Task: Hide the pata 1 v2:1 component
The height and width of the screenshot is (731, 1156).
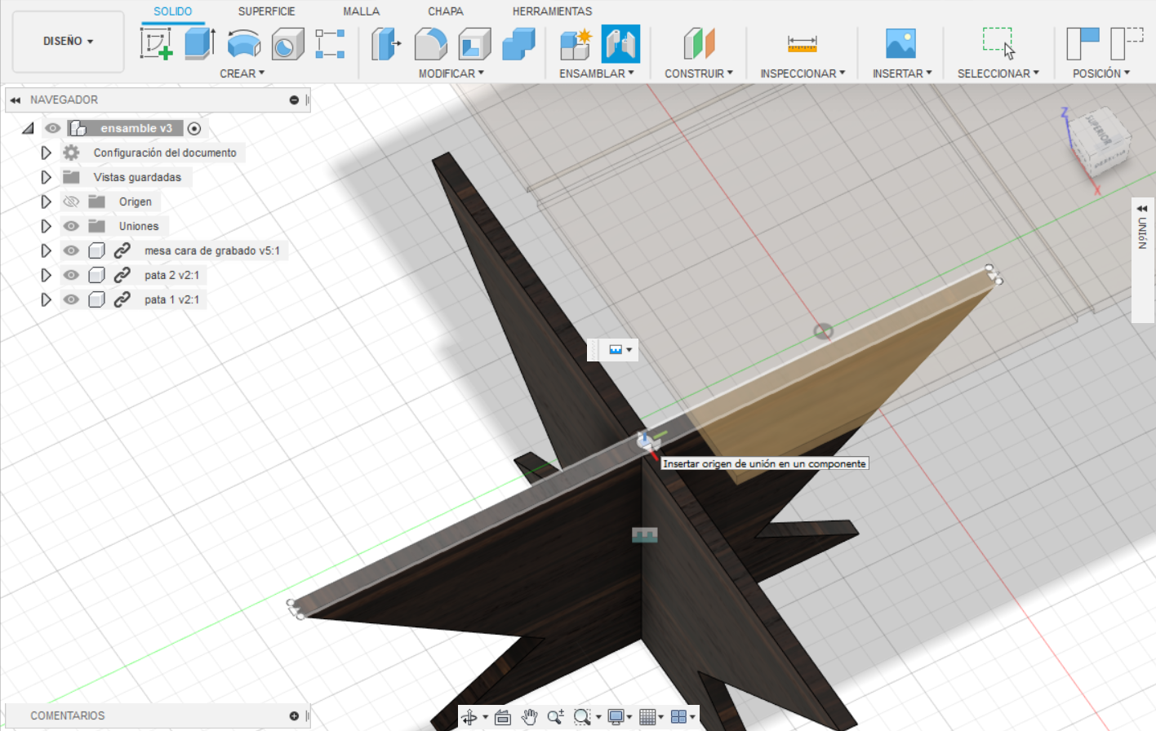Action: (x=72, y=299)
